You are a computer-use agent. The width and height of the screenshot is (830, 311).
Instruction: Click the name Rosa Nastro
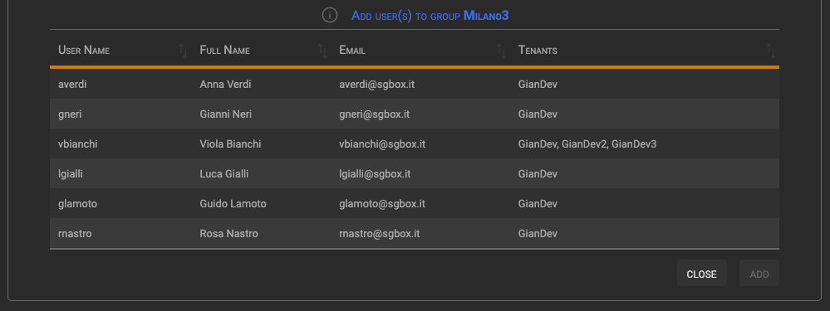[228, 233]
